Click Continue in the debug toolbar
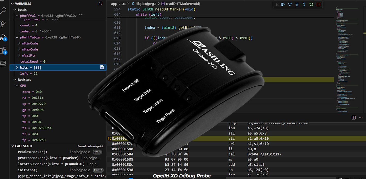Image resolution: width=366 pixels, height=179 pixels. [283, 4]
